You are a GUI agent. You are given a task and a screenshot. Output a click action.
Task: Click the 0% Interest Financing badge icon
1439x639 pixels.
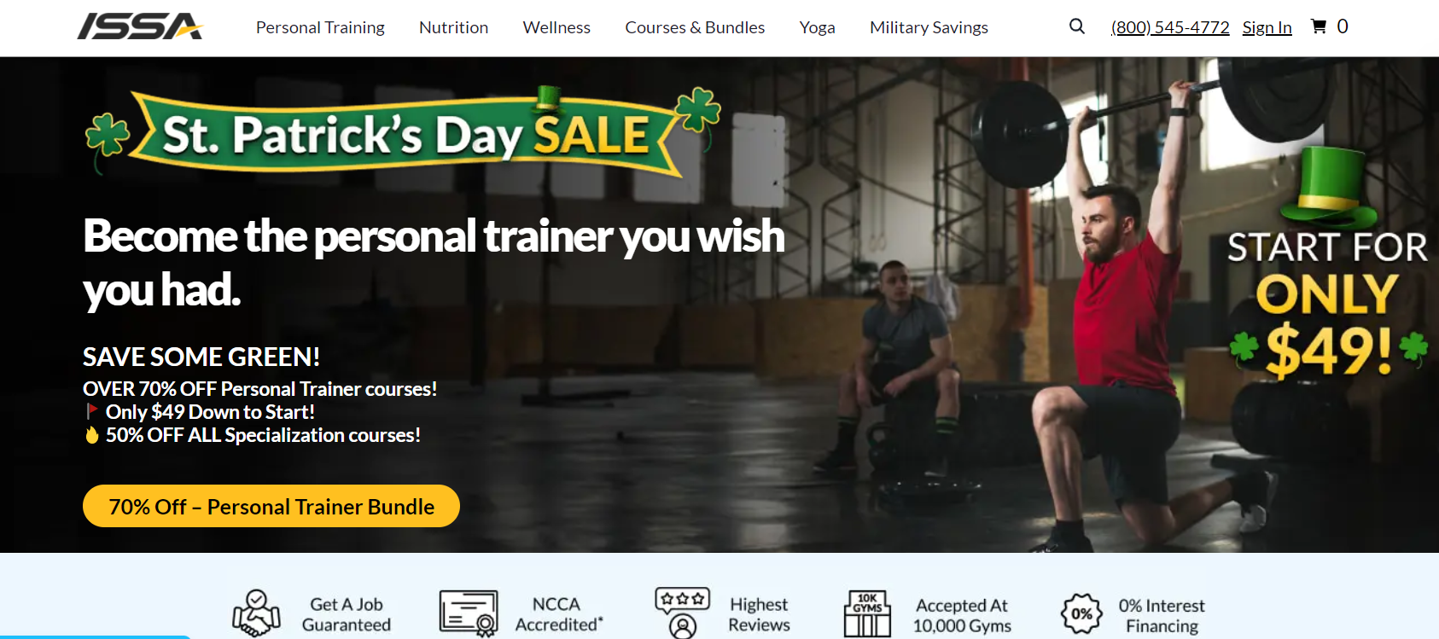pyautogui.click(x=1081, y=613)
